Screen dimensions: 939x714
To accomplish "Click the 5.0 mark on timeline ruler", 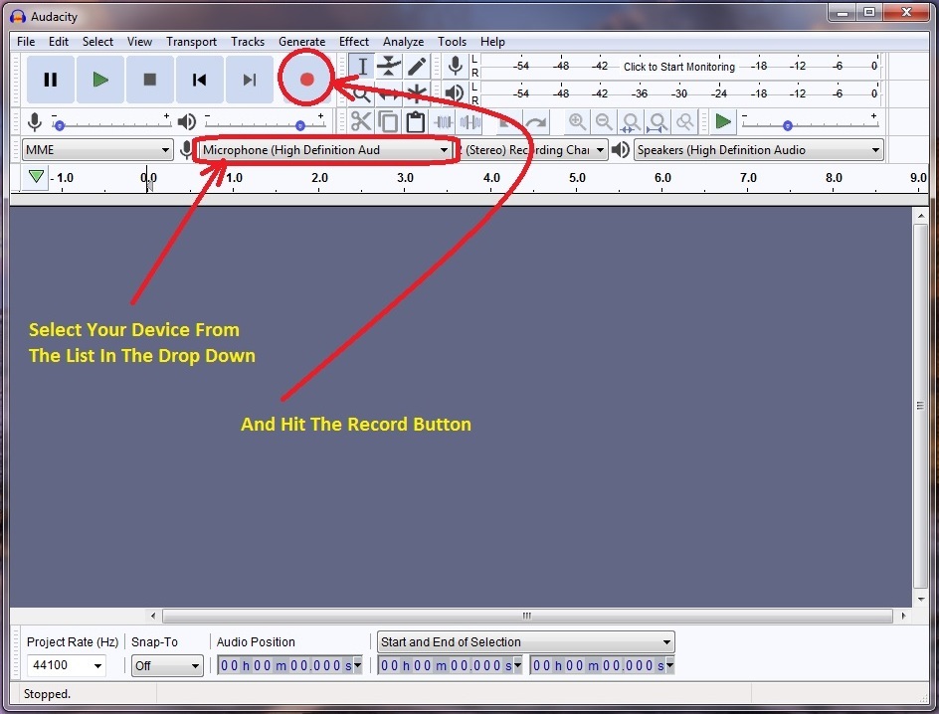I will pyautogui.click(x=577, y=178).
